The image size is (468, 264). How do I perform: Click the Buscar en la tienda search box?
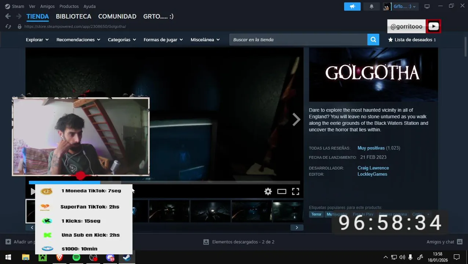[298, 40]
